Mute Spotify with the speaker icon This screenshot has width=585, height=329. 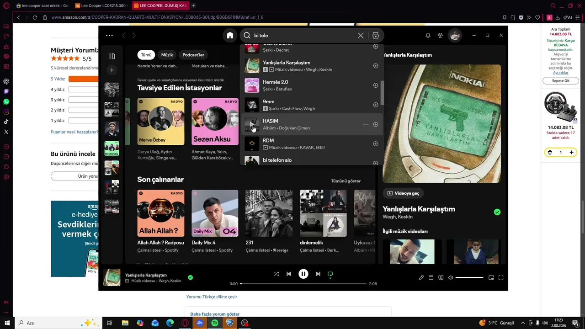451,277
